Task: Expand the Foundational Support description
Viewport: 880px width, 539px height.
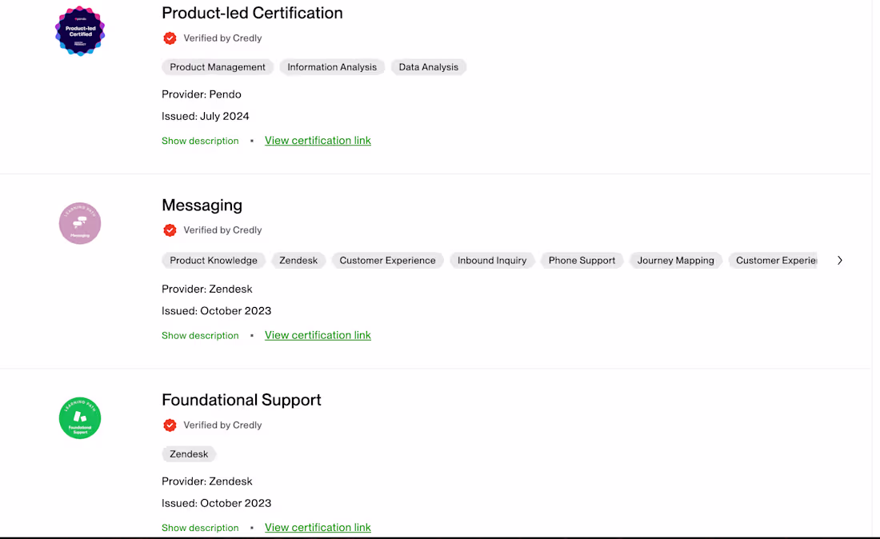Action: pyautogui.click(x=200, y=527)
